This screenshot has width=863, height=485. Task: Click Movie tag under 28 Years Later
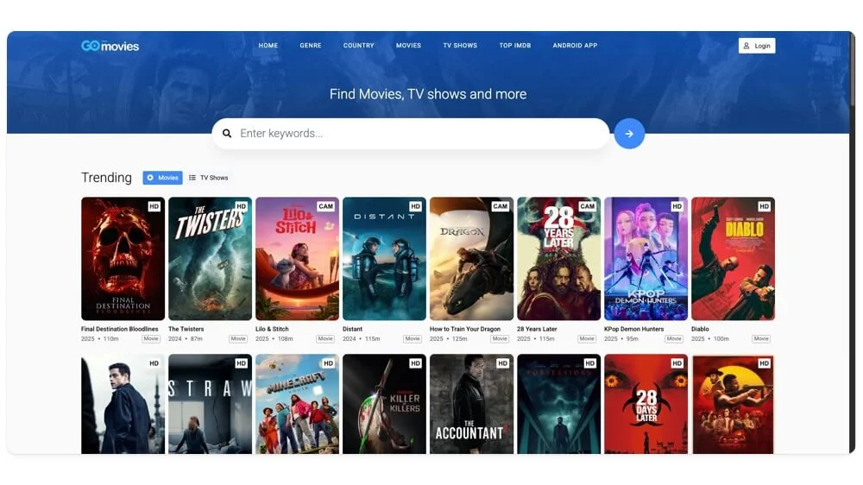point(587,339)
